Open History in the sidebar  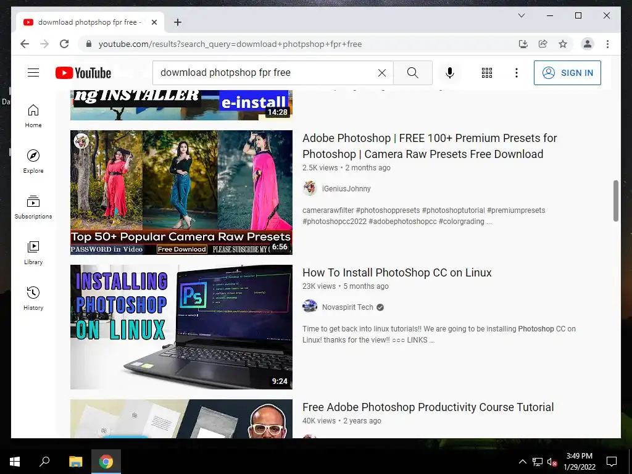(x=33, y=298)
